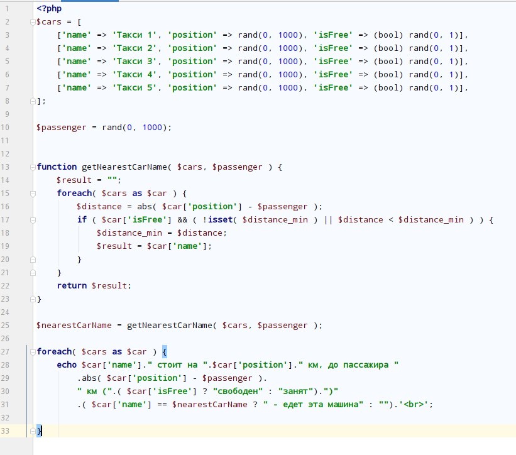Collapse the $cars array fold marker on line 2
This screenshot has width=516, height=455.
tap(33, 23)
